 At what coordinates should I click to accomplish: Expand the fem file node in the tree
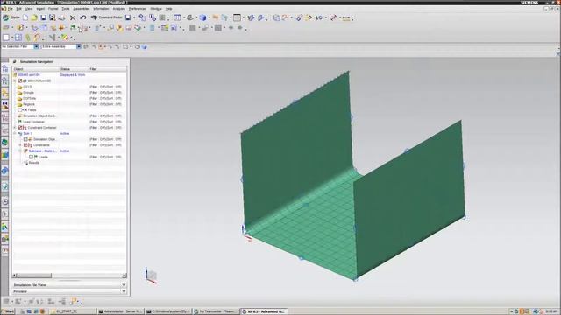coord(15,80)
